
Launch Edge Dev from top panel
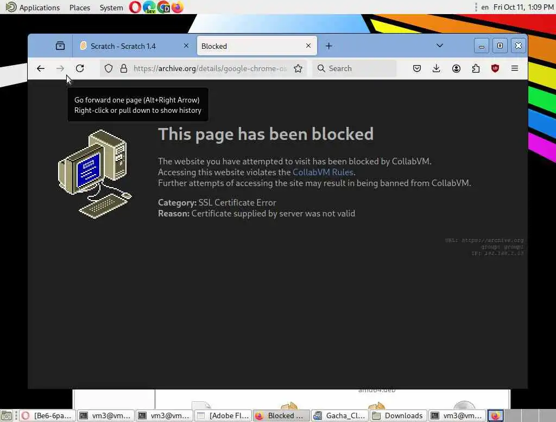point(149,7)
